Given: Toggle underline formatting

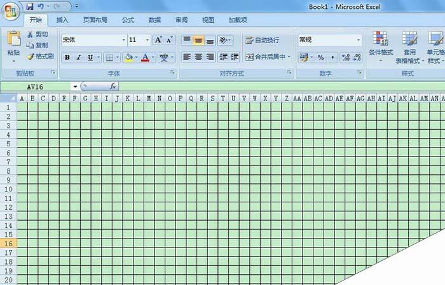Looking at the screenshot, I should [x=90, y=57].
